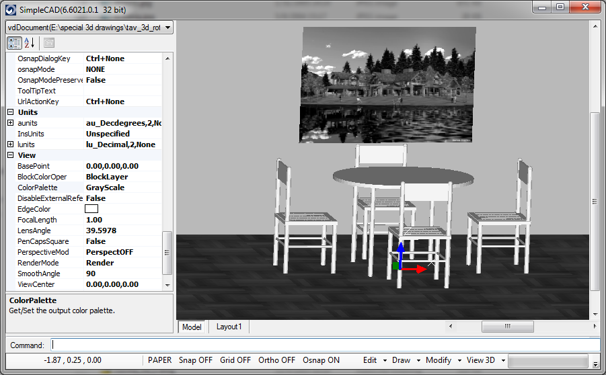This screenshot has height=375, width=606.
Task: Expand the aunits property node
Action: click(11, 123)
